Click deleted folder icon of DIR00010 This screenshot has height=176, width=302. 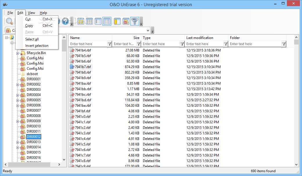pos(23,127)
